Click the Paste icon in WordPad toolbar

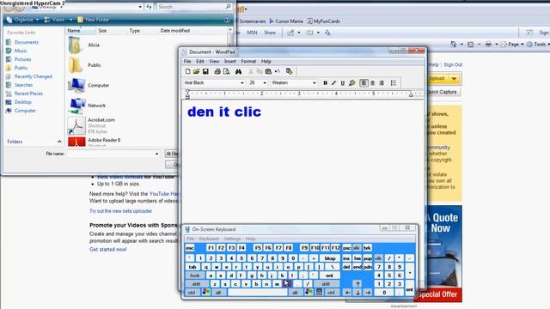pyautogui.click(x=268, y=71)
